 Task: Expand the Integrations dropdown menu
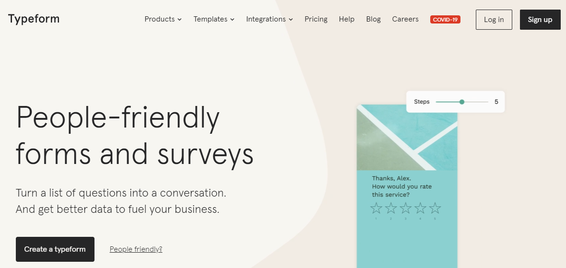(270, 19)
